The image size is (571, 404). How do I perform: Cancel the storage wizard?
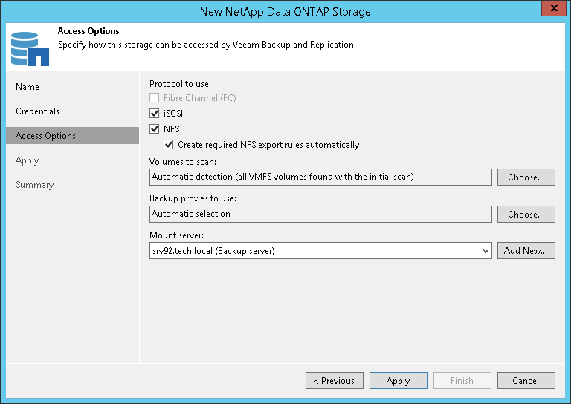(526, 381)
